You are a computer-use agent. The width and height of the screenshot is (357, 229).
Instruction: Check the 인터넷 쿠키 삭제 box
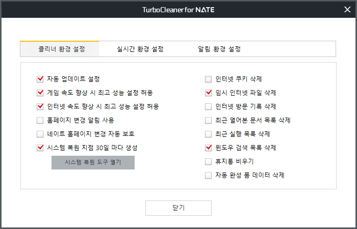[208, 79]
